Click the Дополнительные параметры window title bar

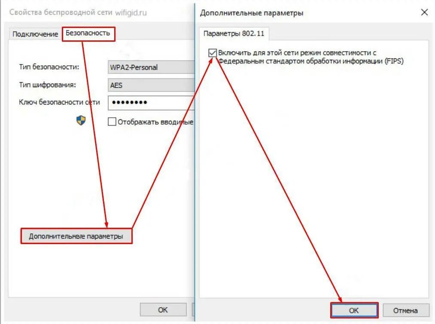305,13
